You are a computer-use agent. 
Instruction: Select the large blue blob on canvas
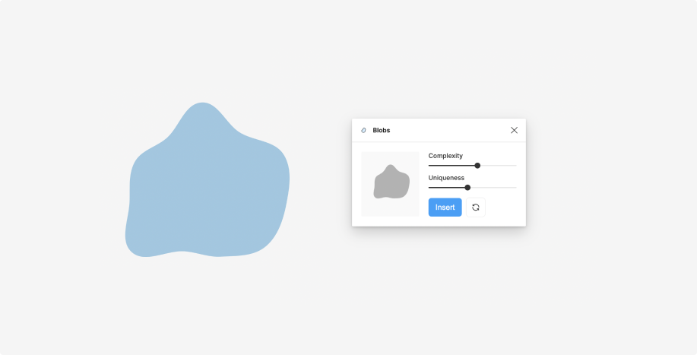[208, 180]
